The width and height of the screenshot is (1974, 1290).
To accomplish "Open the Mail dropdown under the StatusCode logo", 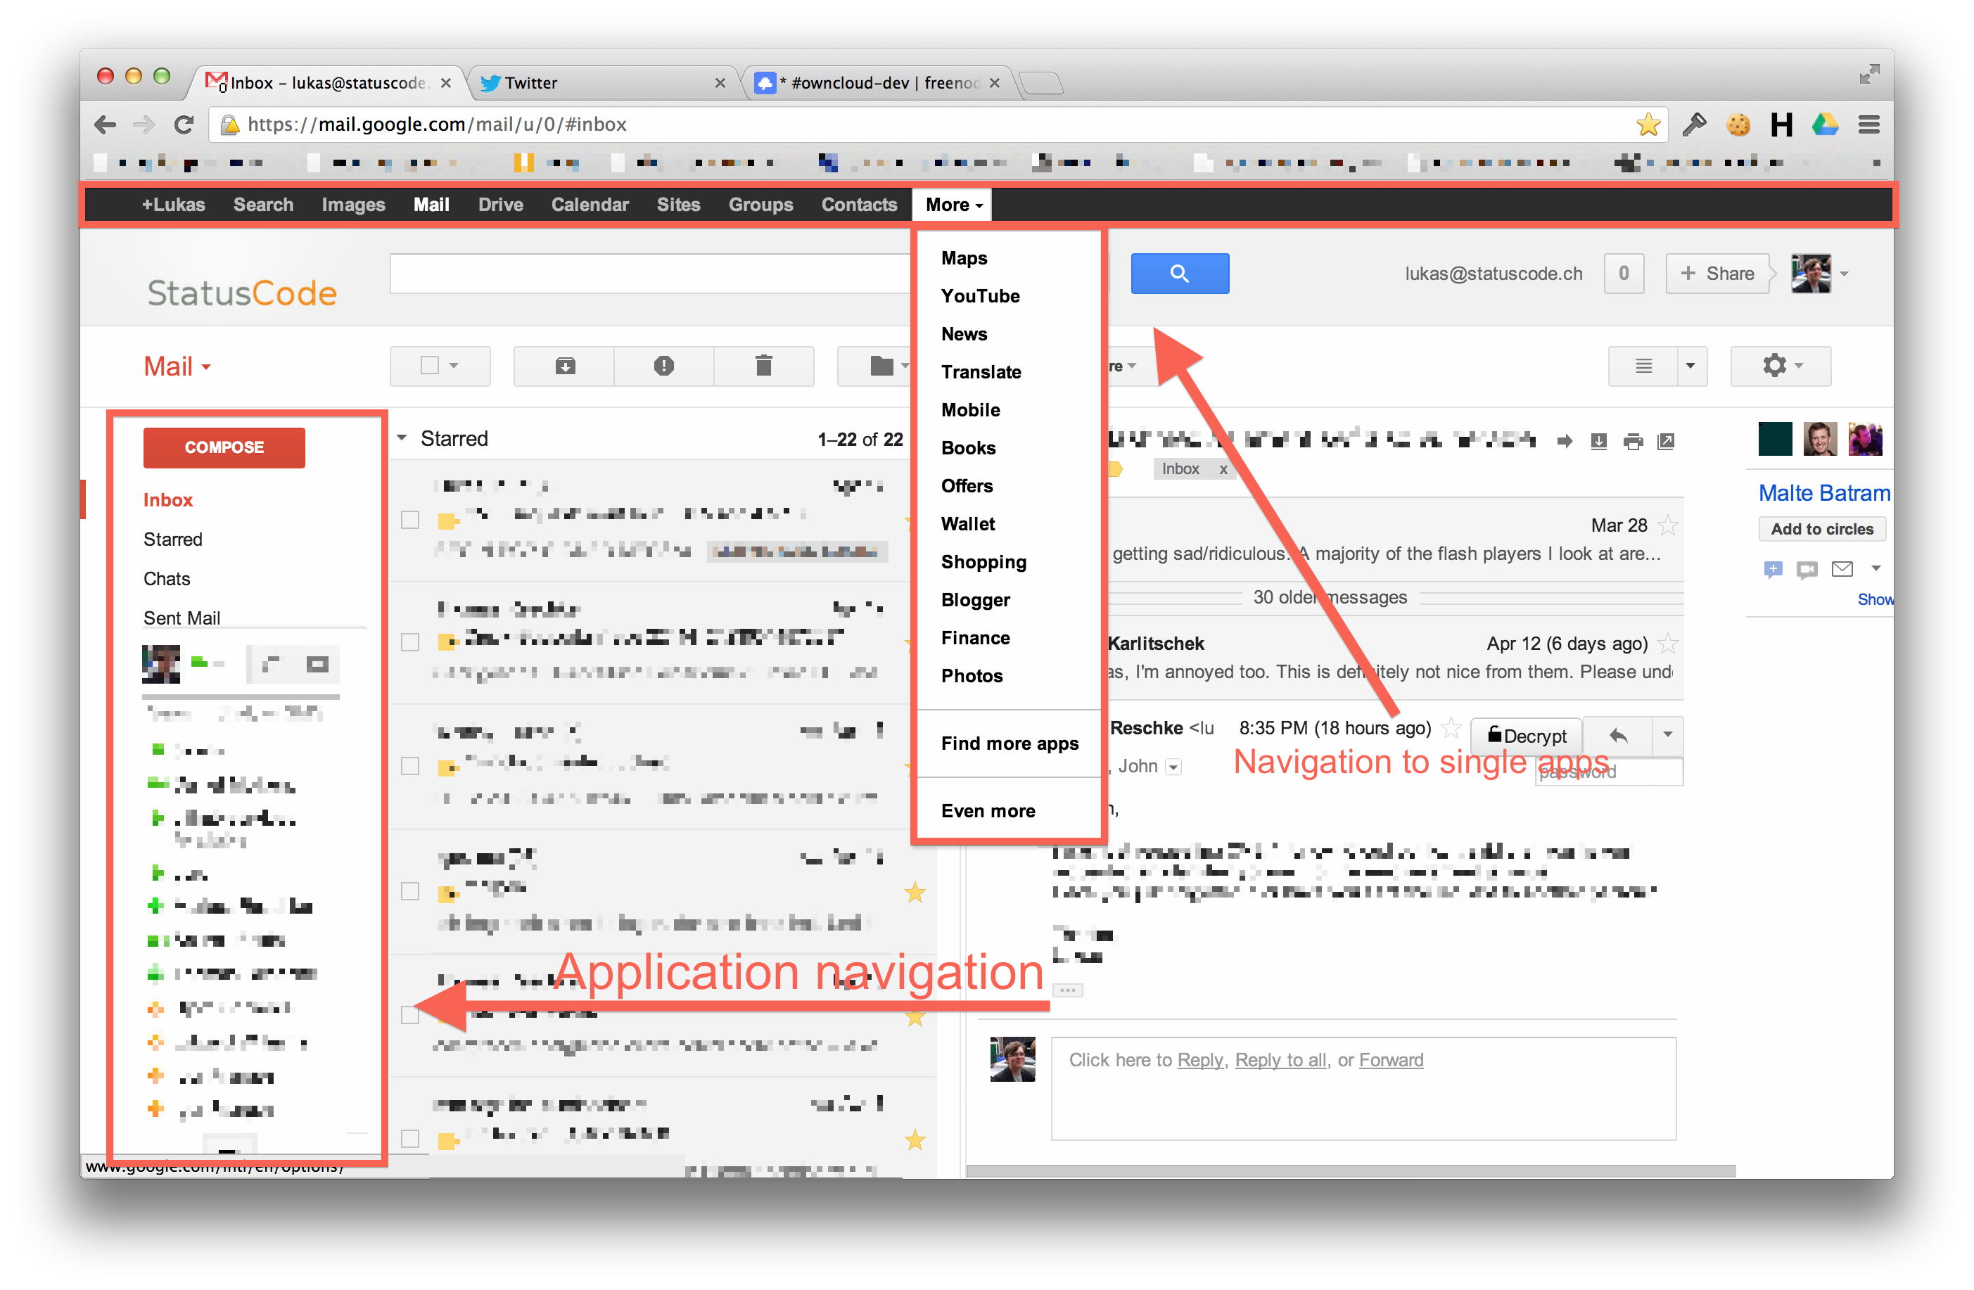I will click(x=177, y=366).
